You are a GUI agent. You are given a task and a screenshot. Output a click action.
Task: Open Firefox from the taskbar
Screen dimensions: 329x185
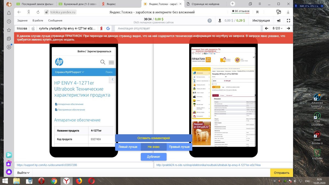79,181
